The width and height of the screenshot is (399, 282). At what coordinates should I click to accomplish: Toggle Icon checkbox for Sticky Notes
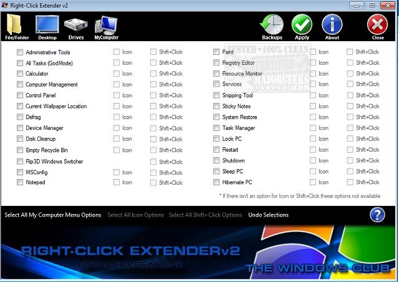click(x=313, y=106)
